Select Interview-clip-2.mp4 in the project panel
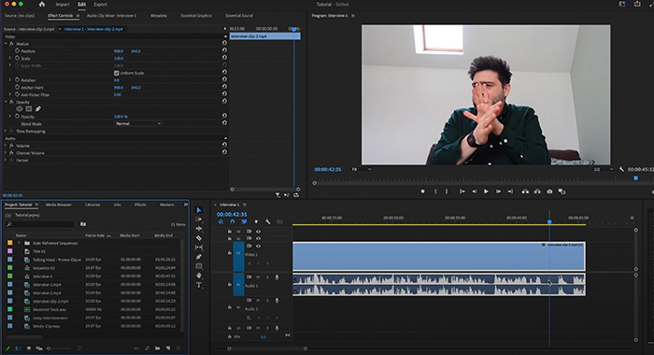Screen dimensions: 654x355 click(x=50, y=301)
